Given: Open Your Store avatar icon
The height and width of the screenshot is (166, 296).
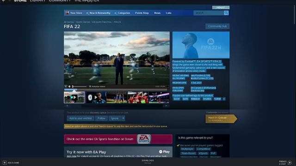Looking at the screenshot, I should [67, 13].
